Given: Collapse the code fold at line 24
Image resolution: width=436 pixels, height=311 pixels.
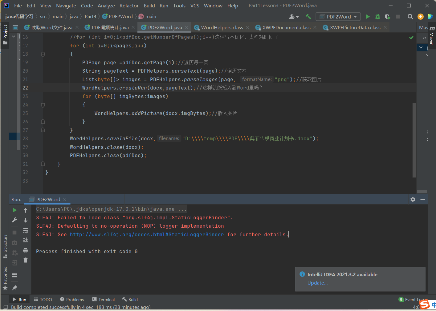Looking at the screenshot, I should [x=43, y=105].
